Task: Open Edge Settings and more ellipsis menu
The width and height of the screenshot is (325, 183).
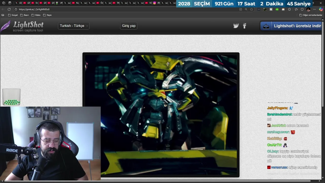Action: tap(315, 9)
